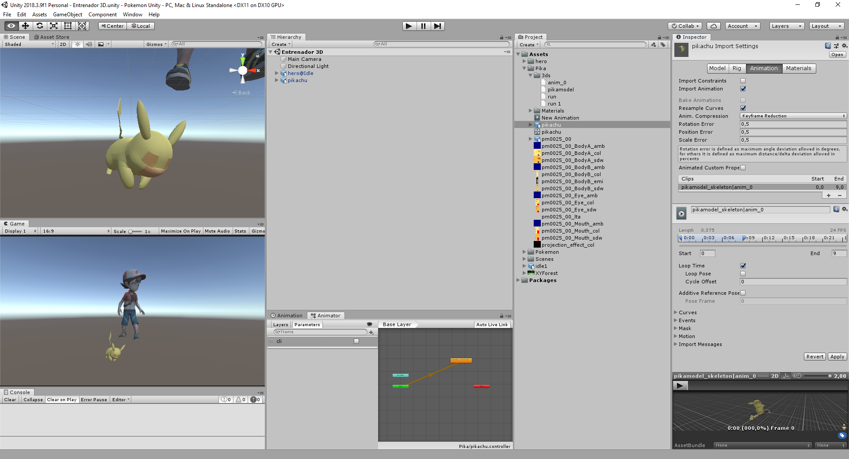This screenshot has width=849, height=459.
Task: Click the Auto Live Link button in Animator
Action: 492,324
